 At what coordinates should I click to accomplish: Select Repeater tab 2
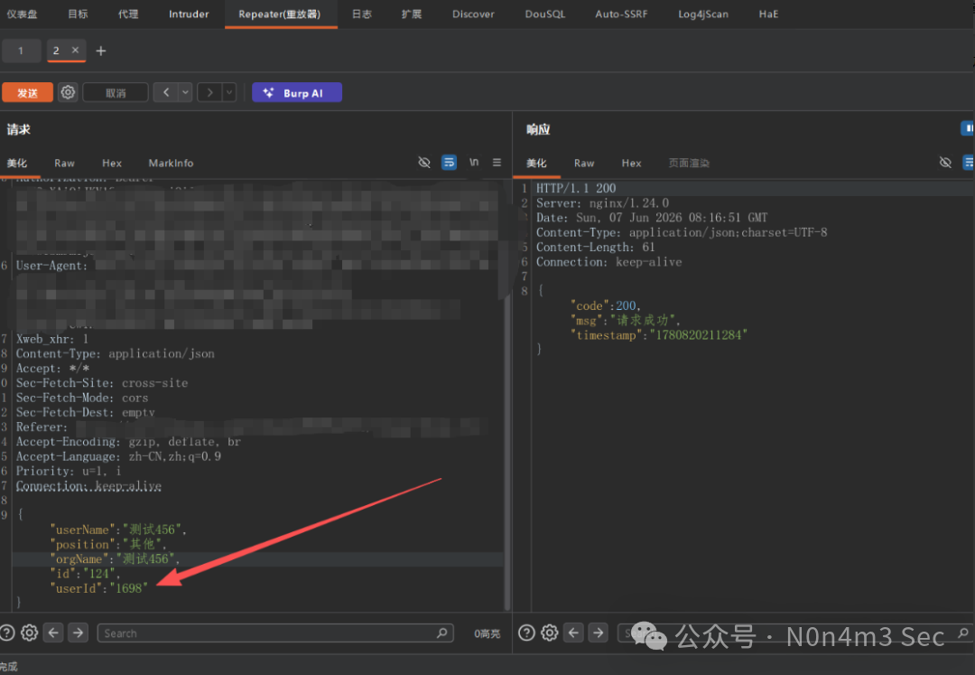(56, 51)
